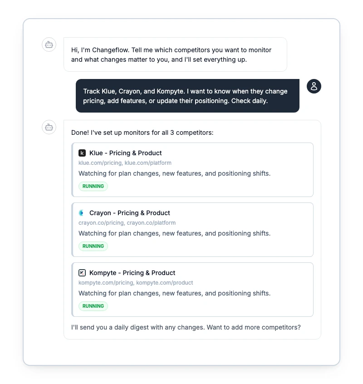Open the crayon.co/pricing URL
The image size is (363, 384).
(x=101, y=223)
